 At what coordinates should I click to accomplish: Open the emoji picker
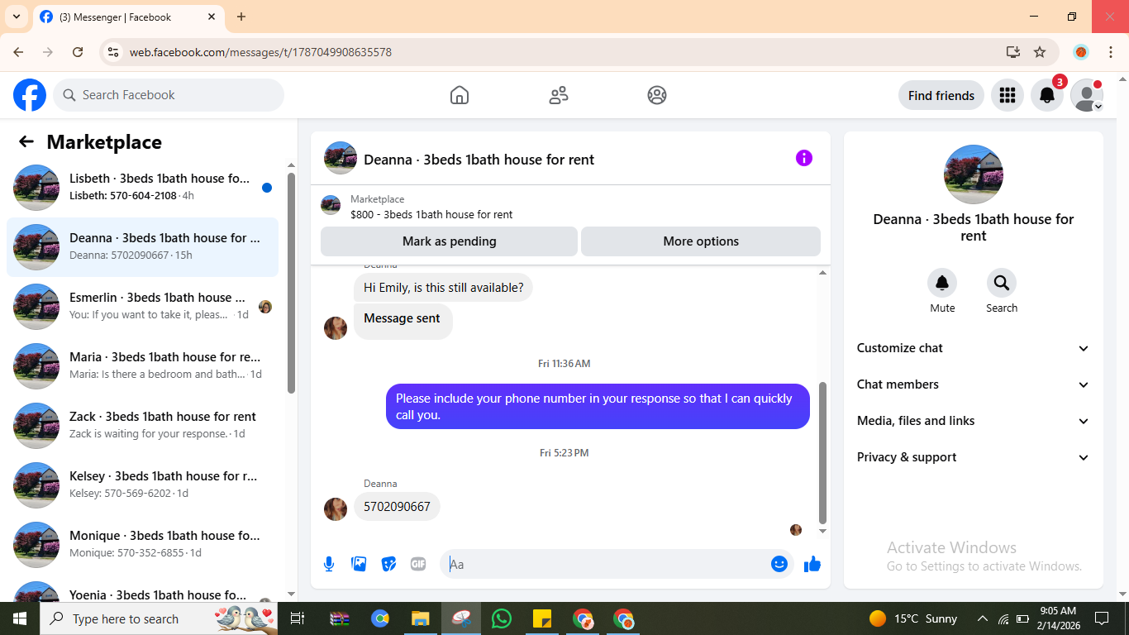(x=779, y=564)
